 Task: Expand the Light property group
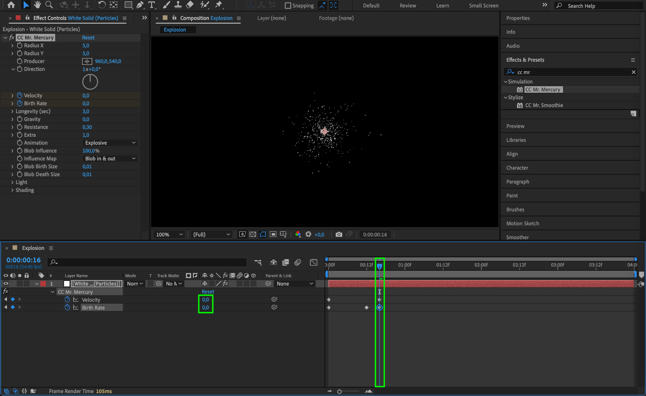pyautogui.click(x=12, y=182)
